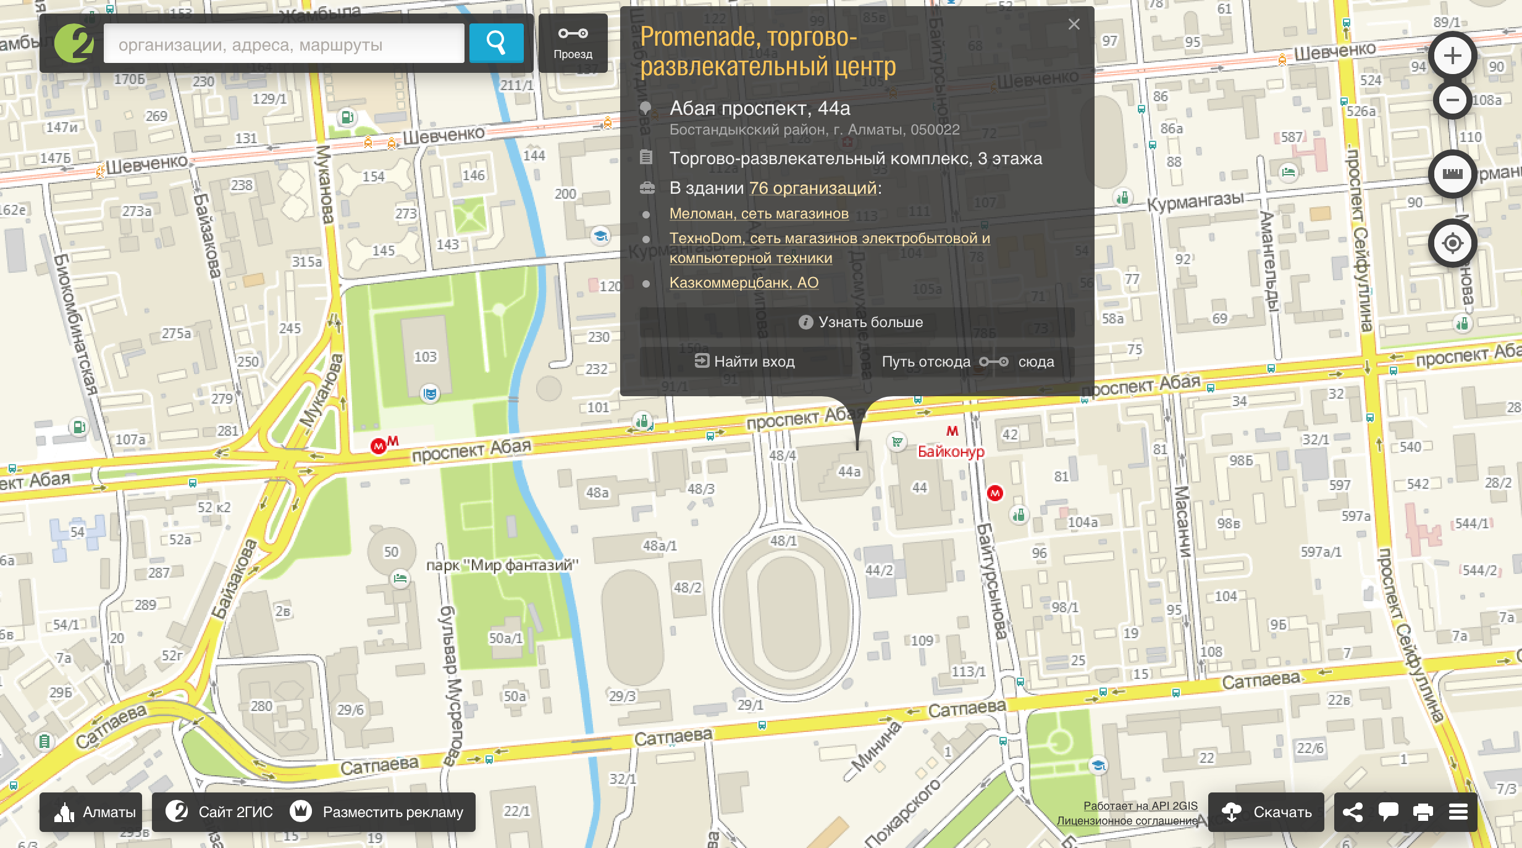Click the Байконур station label
The image size is (1522, 848).
(x=951, y=452)
